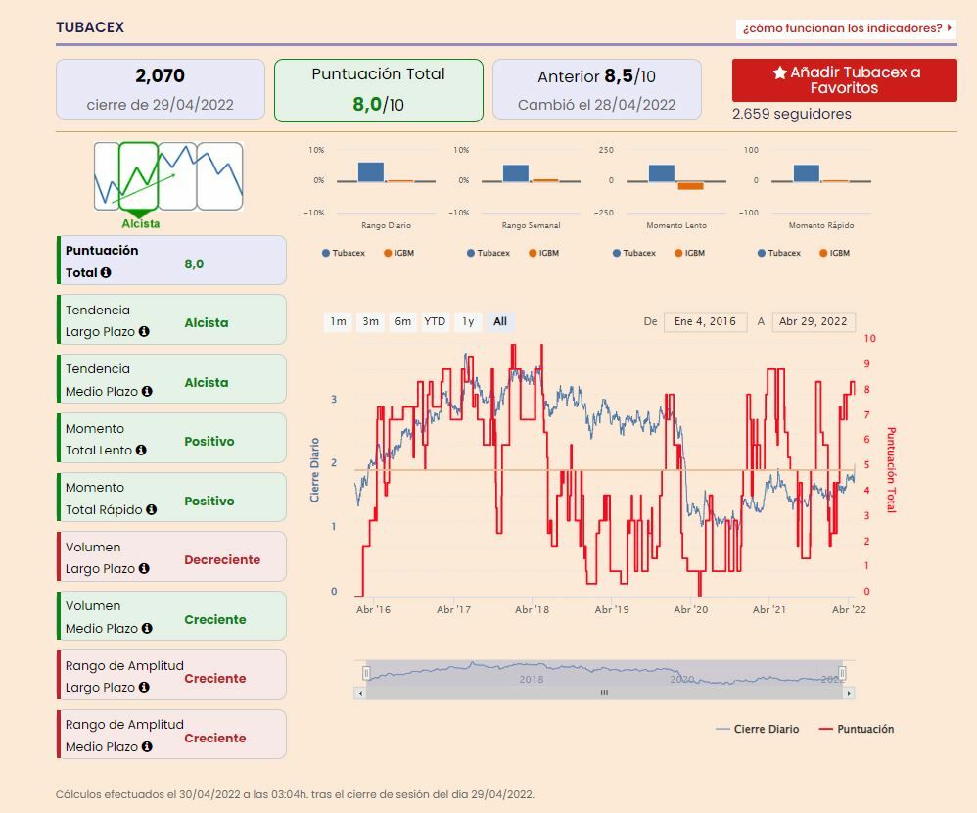Click left arrow of the chart navigator scrollbar
The image size is (977, 813).
tap(360, 693)
